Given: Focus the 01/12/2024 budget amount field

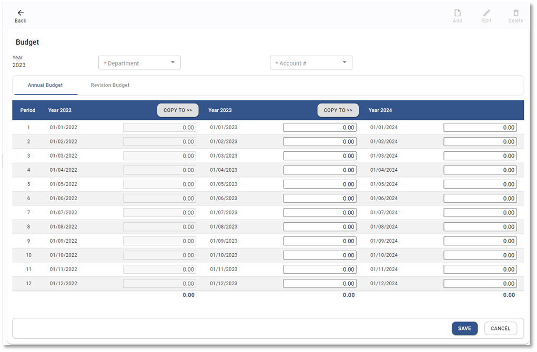Looking at the screenshot, I should [480, 284].
